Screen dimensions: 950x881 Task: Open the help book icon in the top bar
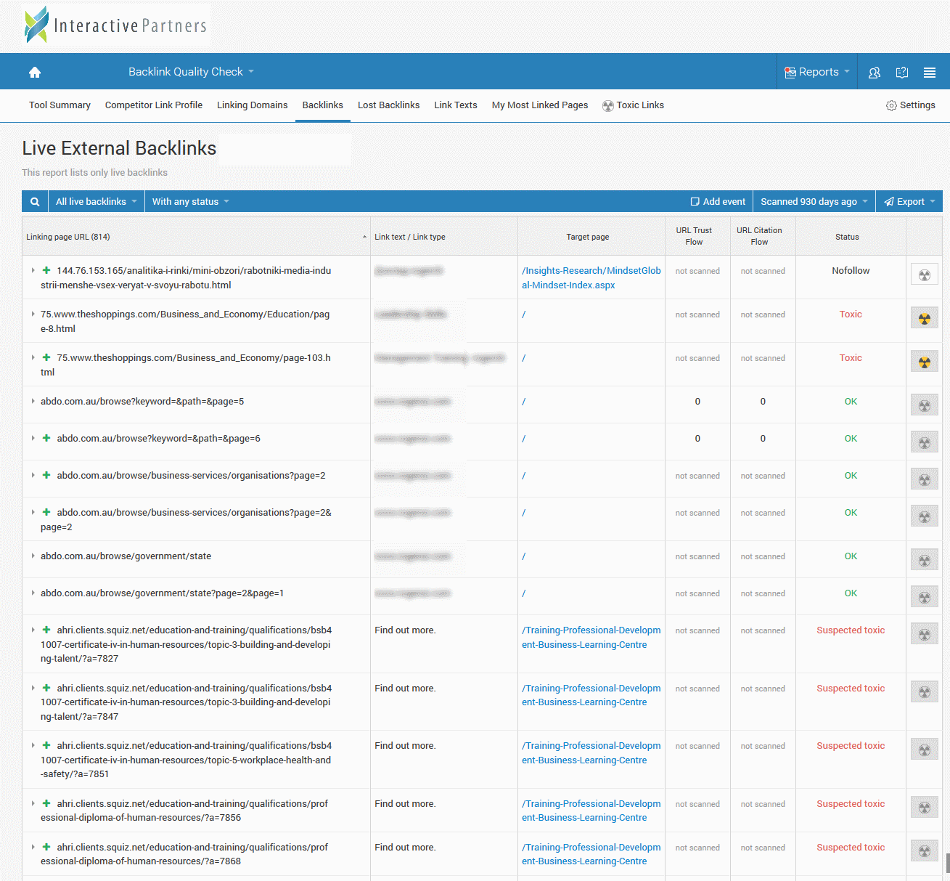coord(902,72)
